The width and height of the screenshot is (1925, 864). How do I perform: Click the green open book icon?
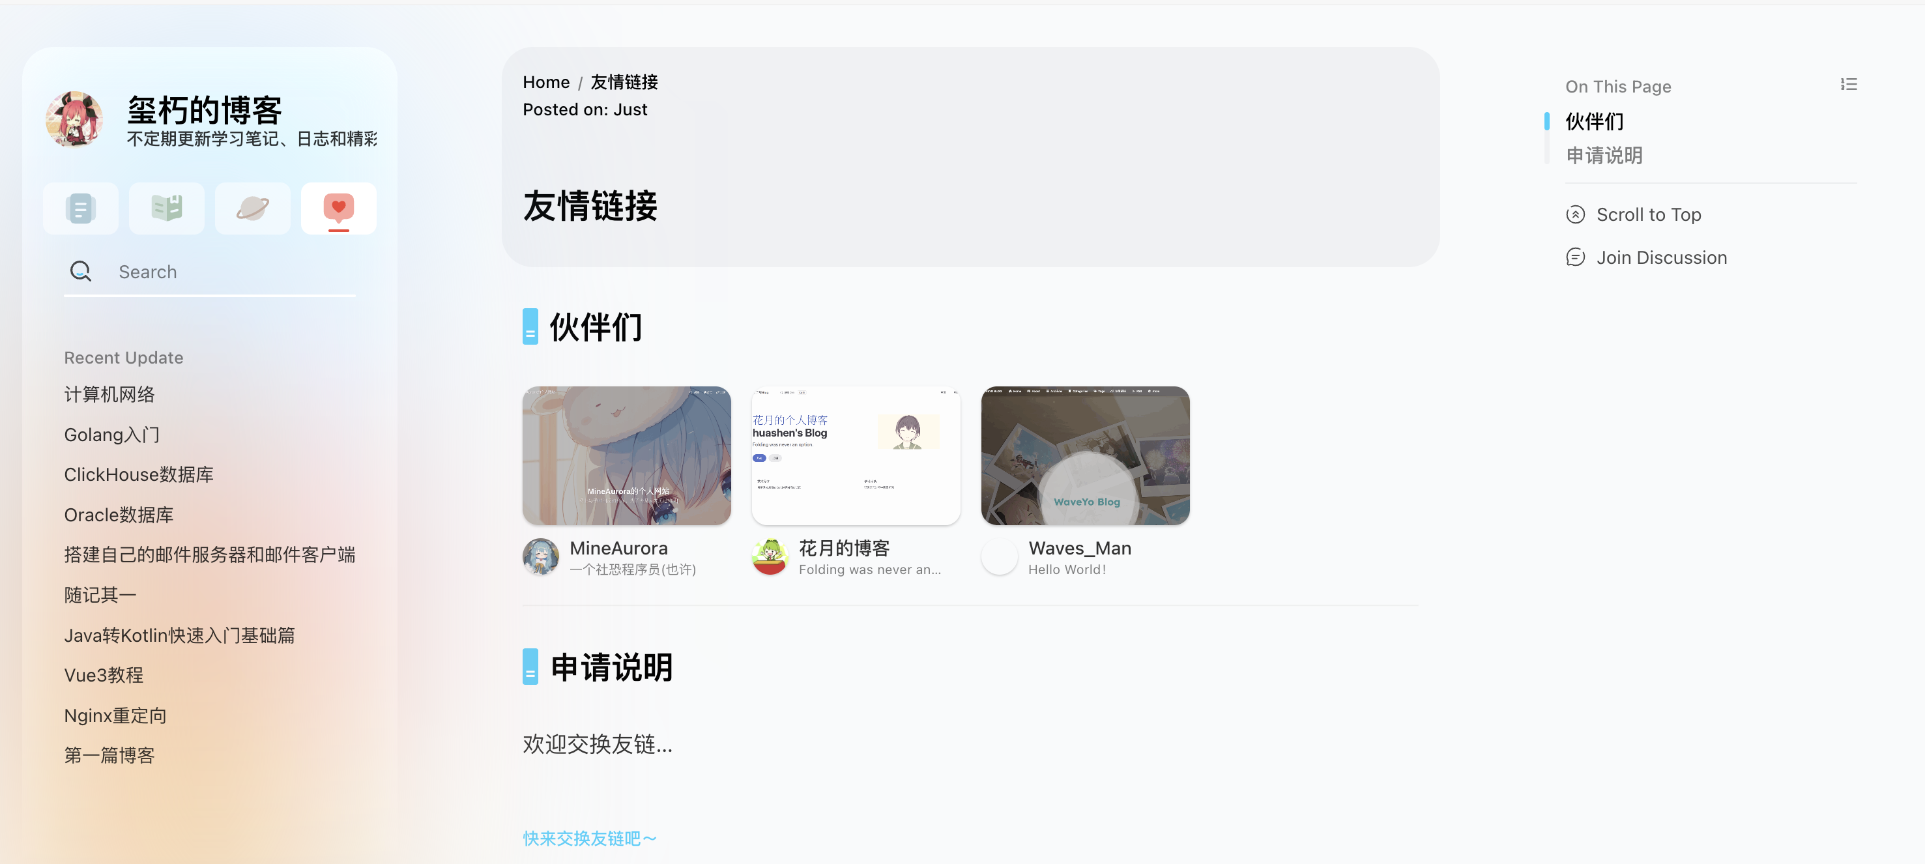click(x=167, y=209)
